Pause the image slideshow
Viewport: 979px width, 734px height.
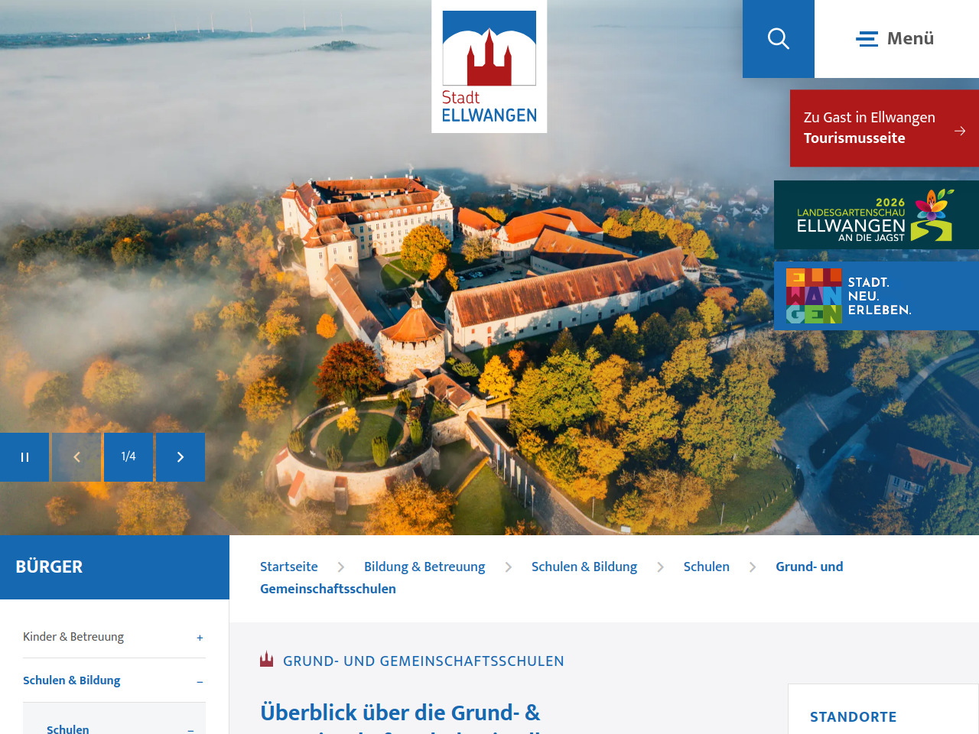(24, 457)
